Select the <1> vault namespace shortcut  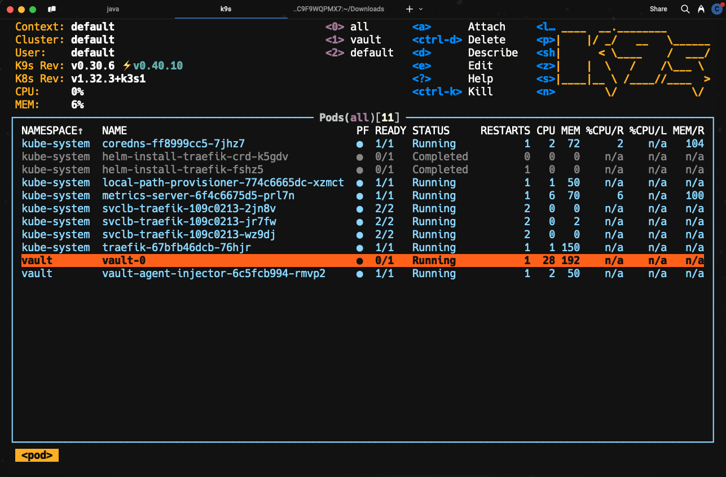(x=353, y=40)
